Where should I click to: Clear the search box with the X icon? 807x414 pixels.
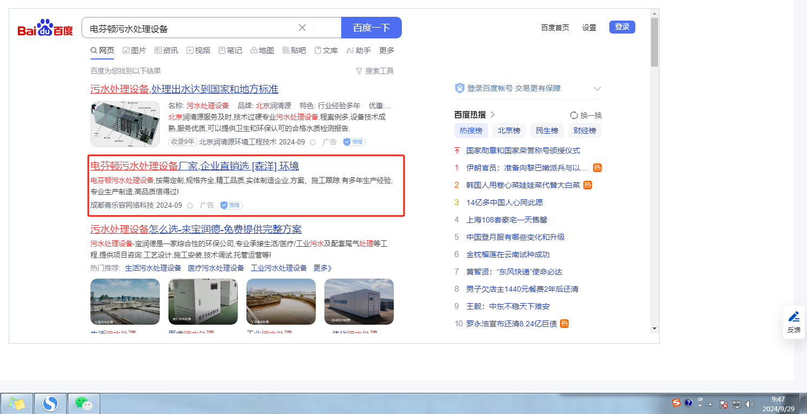coord(302,28)
